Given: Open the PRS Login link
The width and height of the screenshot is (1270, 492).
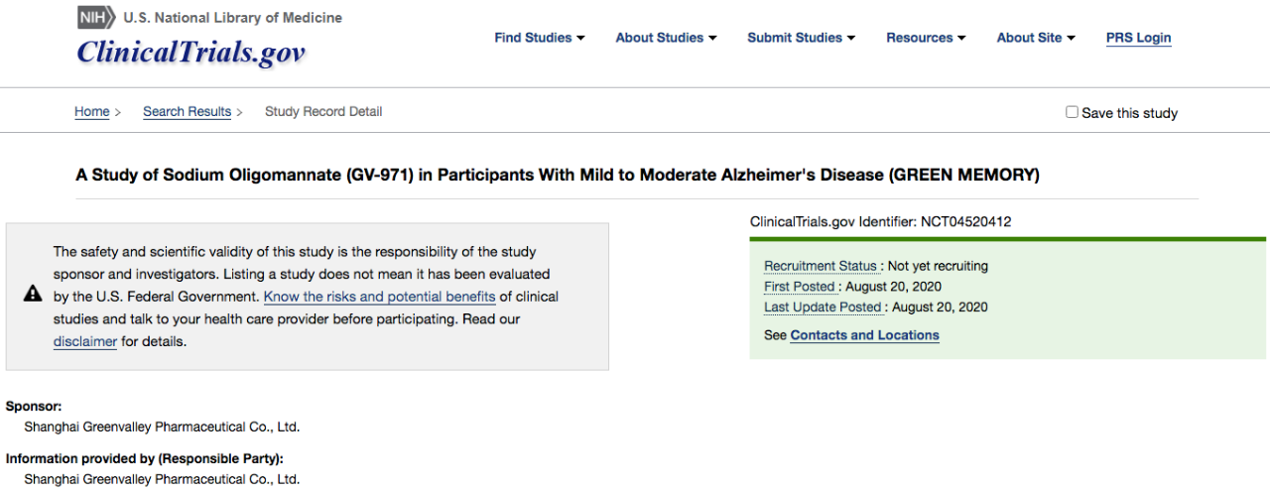Looking at the screenshot, I should point(1138,38).
